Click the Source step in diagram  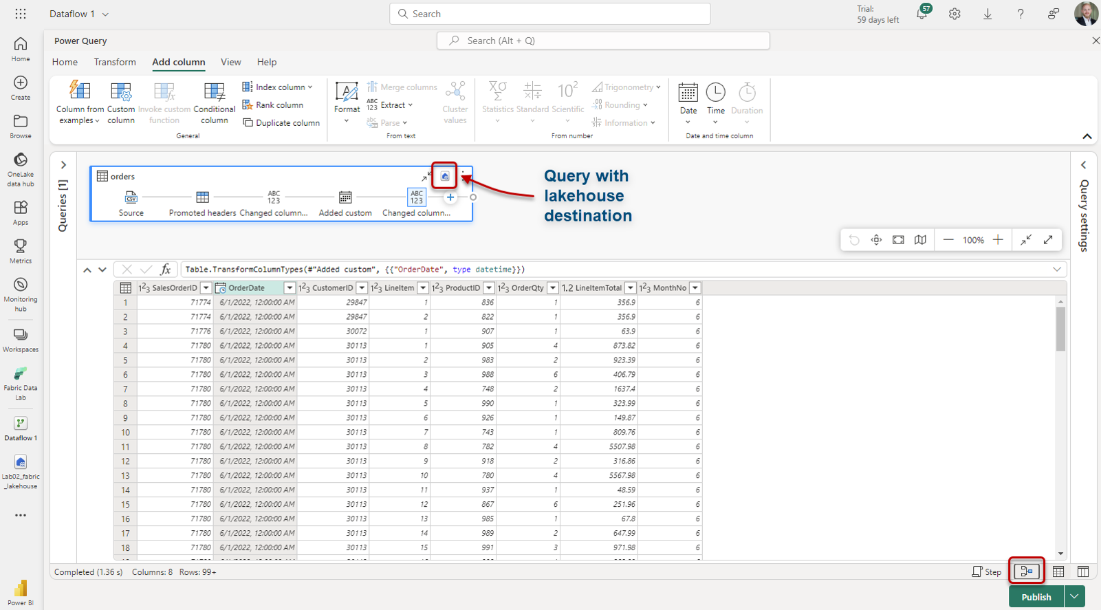click(131, 204)
